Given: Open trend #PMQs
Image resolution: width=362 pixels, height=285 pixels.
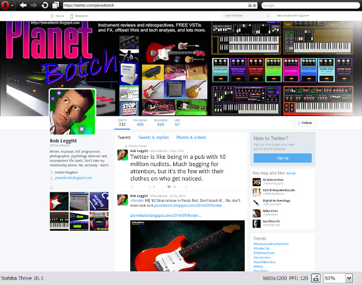Looking at the screenshot, I should [259, 266].
